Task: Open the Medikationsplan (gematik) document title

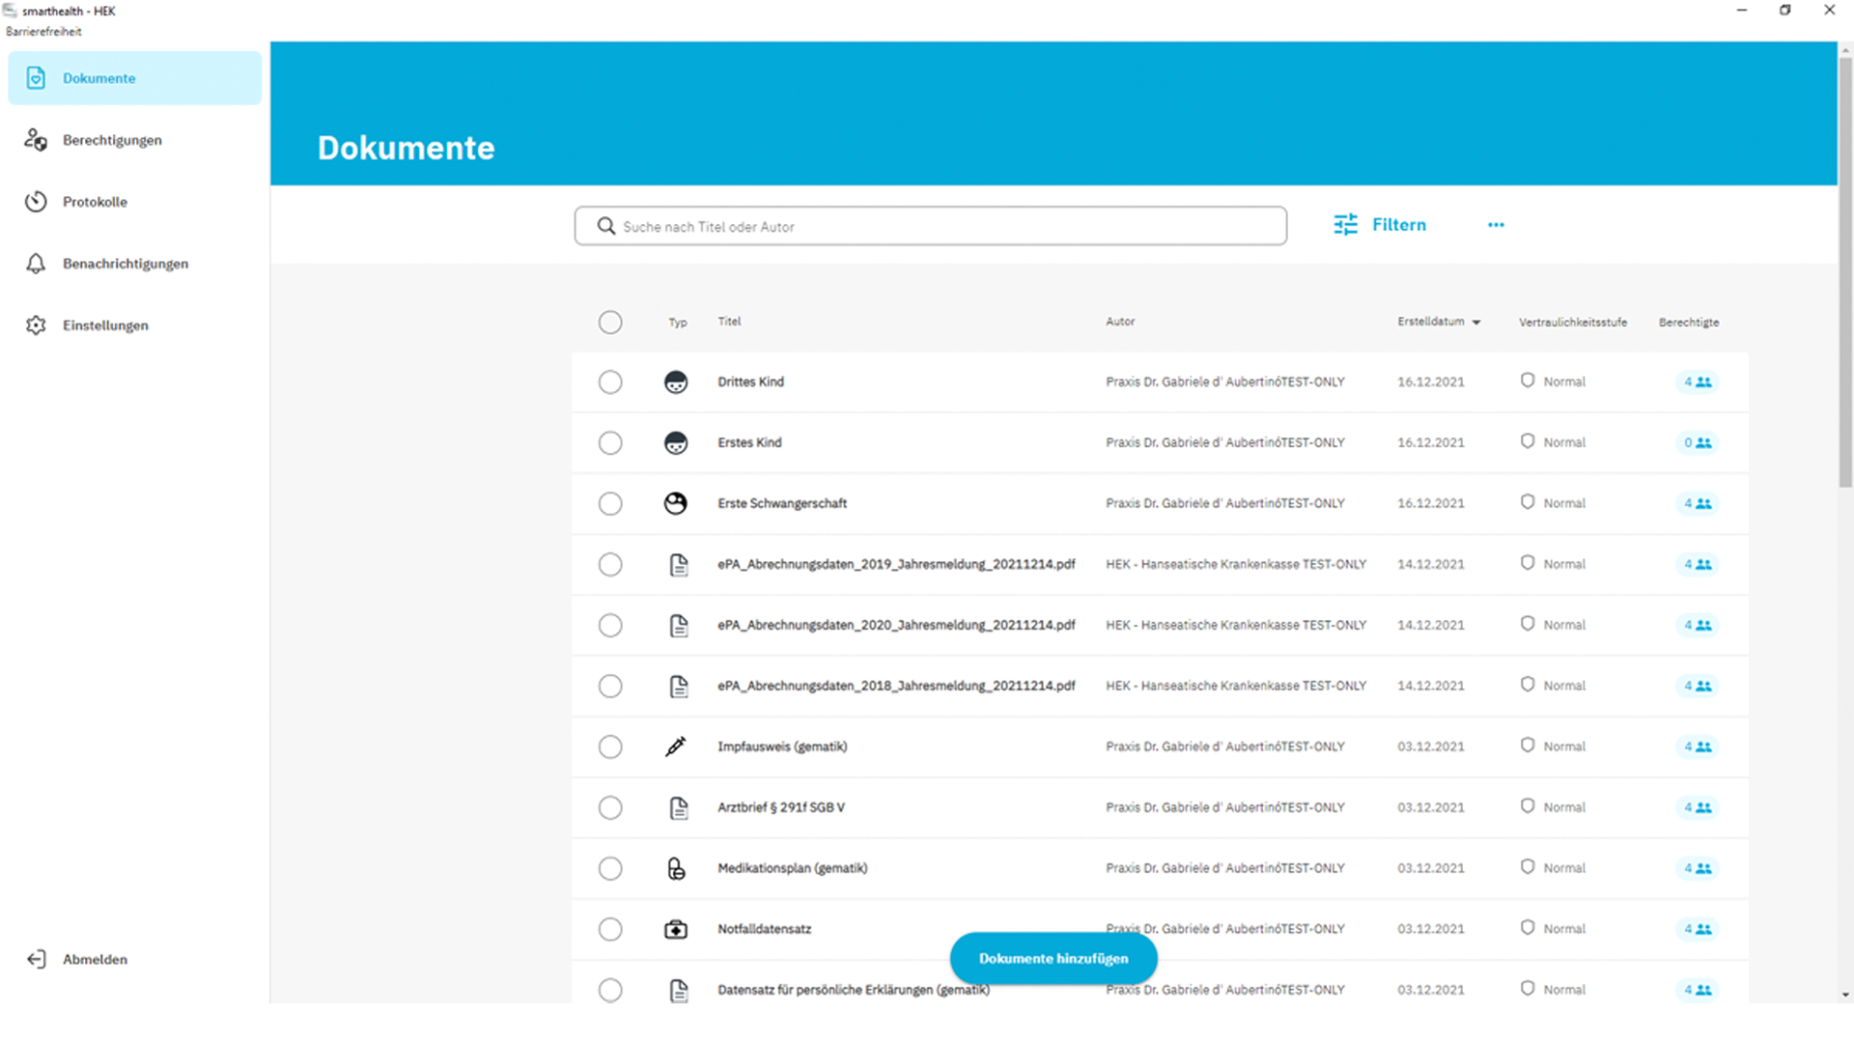Action: tap(792, 868)
